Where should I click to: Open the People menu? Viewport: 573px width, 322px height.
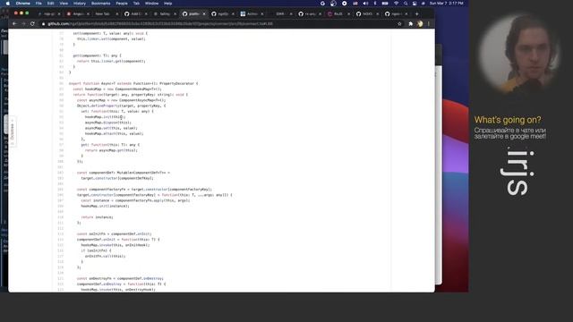(122, 4)
